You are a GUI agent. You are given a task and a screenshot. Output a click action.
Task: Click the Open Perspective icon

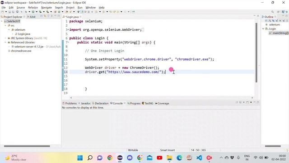pyautogui.click(x=278, y=12)
